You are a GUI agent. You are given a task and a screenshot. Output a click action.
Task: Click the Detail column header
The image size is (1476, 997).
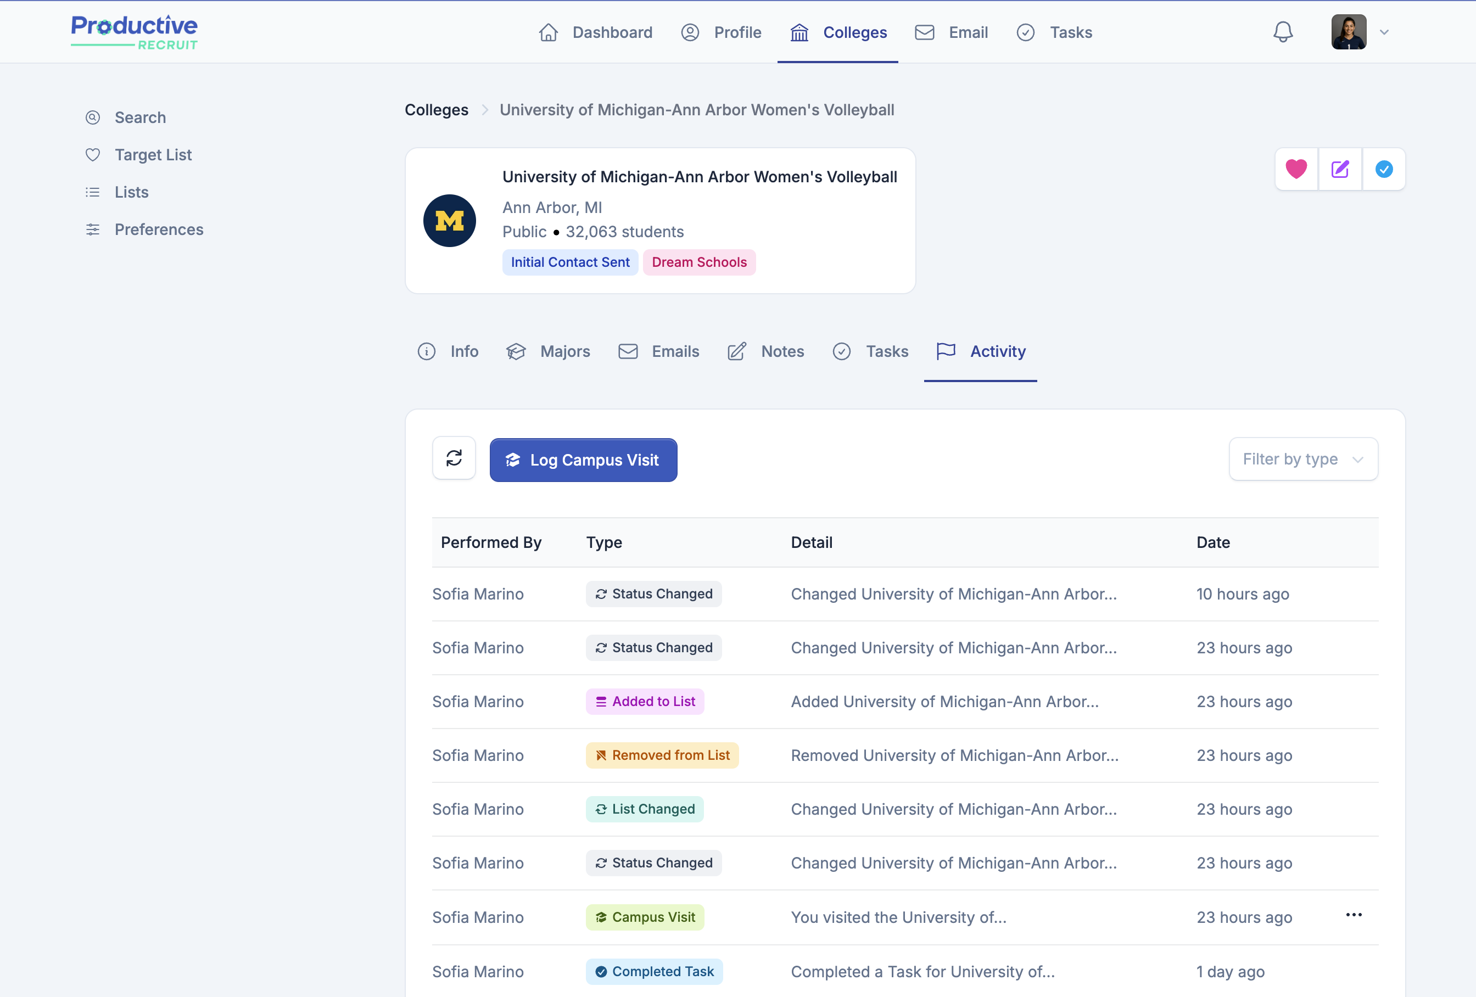click(812, 542)
